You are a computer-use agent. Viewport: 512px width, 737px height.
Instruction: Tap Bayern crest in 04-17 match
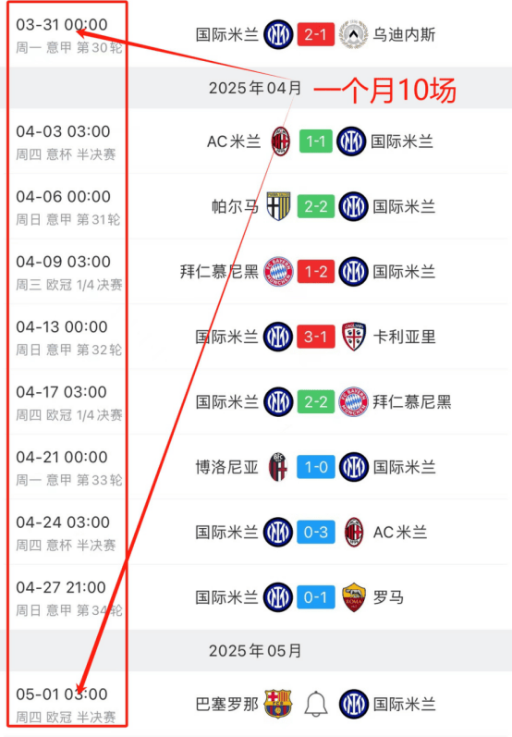[353, 402]
